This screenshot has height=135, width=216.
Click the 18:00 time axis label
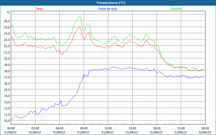pyautogui.click(x=157, y=129)
